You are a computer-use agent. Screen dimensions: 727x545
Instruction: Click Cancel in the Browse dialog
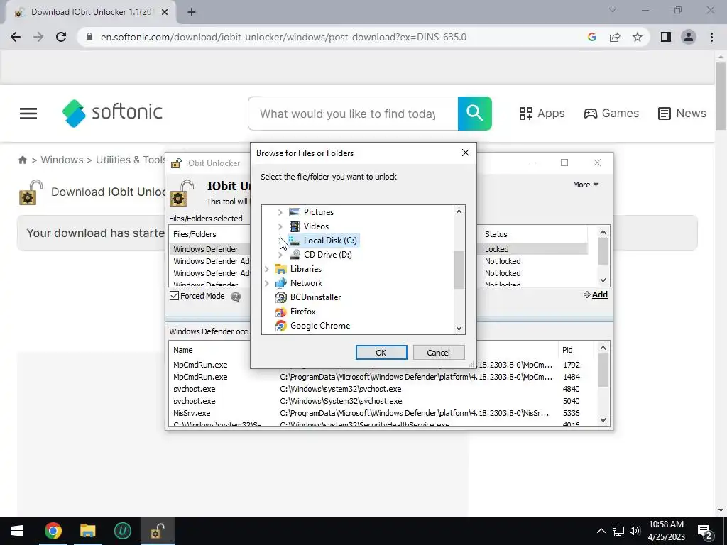(438, 352)
